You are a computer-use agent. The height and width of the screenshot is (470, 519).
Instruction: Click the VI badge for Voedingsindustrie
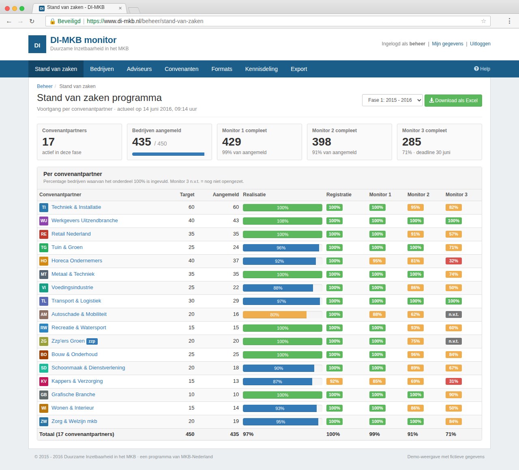pyautogui.click(x=44, y=288)
